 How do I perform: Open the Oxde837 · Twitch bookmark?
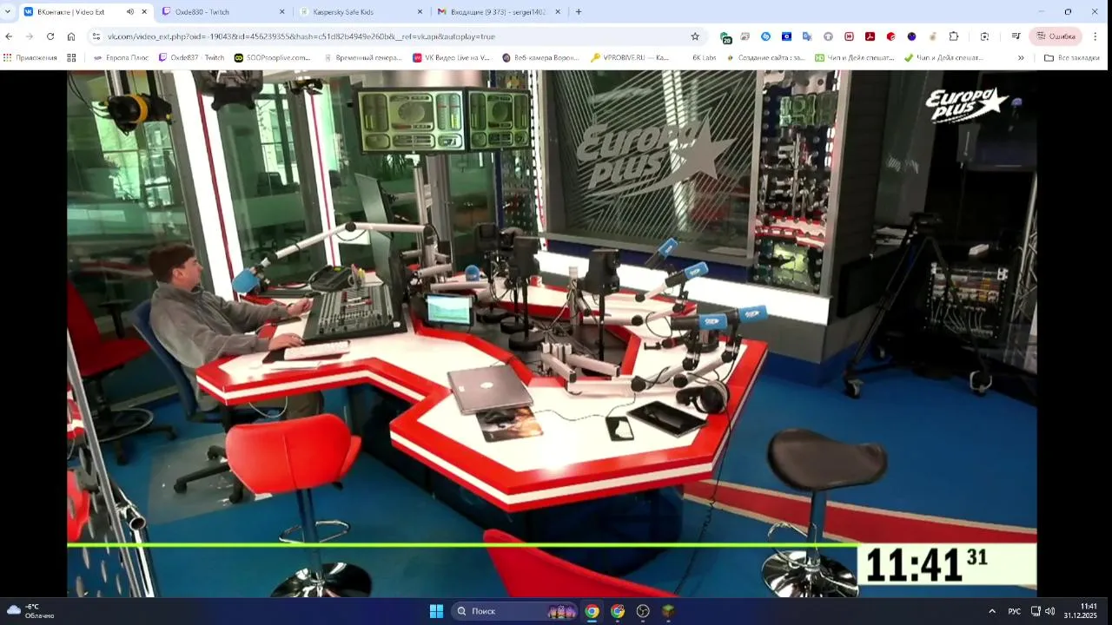[191, 57]
